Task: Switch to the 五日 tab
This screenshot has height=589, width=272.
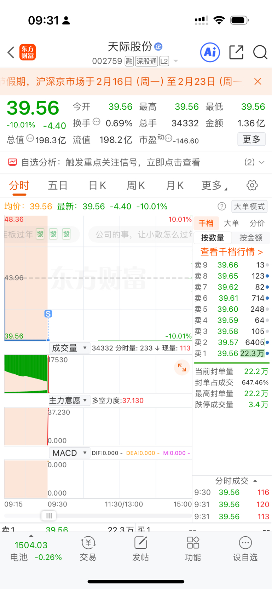Action: tap(58, 185)
